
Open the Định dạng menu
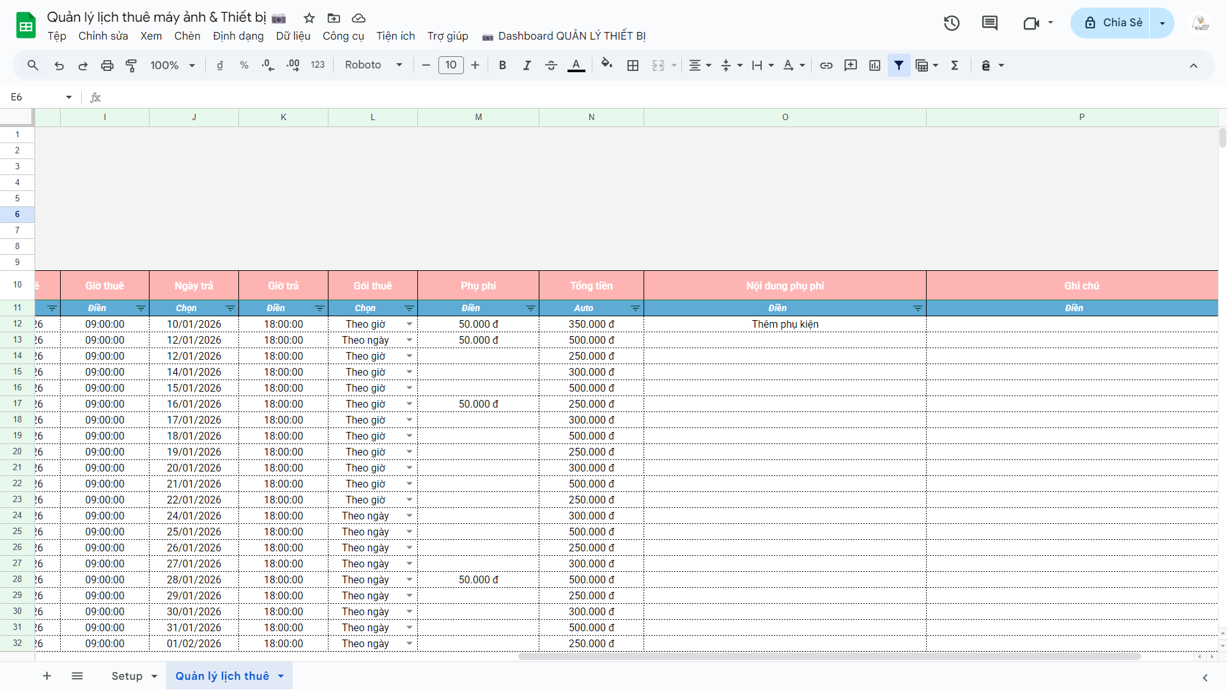238,36
